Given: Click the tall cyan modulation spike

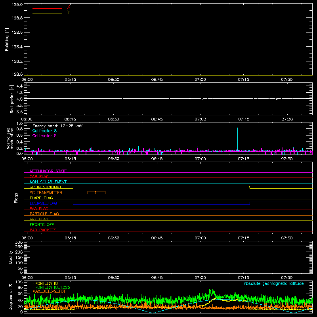Looking at the screenshot, I should 238,139.
